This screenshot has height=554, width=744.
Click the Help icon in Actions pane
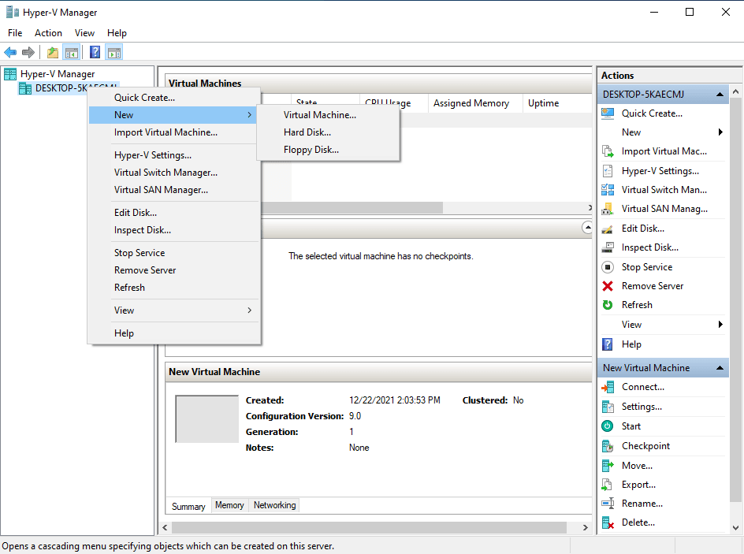608,344
